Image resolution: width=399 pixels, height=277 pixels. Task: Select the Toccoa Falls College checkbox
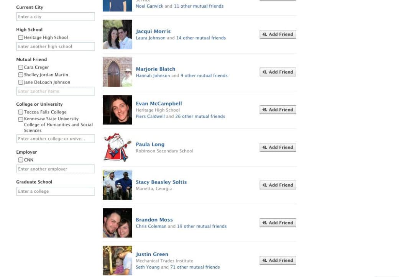[x=21, y=112]
